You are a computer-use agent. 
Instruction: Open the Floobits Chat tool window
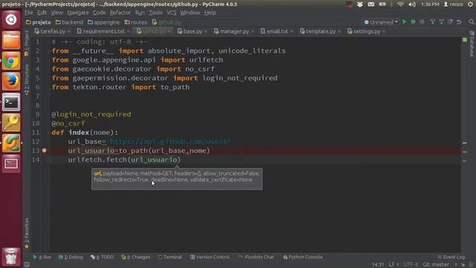tap(256, 257)
